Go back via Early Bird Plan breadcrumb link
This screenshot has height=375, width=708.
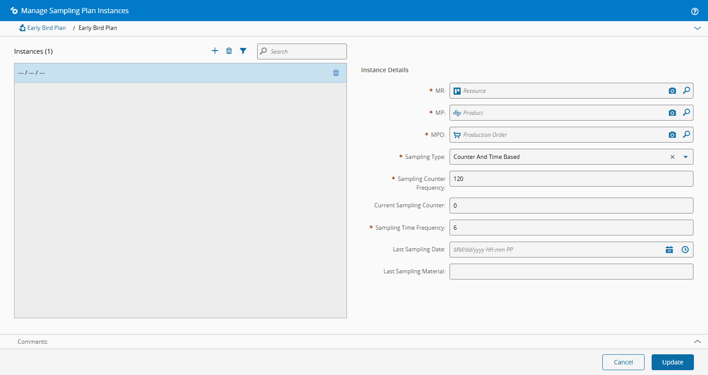click(46, 28)
